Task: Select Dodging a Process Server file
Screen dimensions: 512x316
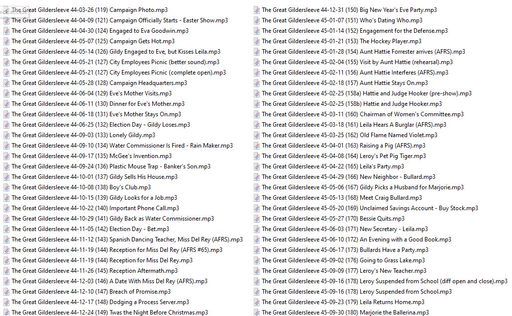Action: pyautogui.click(x=100, y=302)
